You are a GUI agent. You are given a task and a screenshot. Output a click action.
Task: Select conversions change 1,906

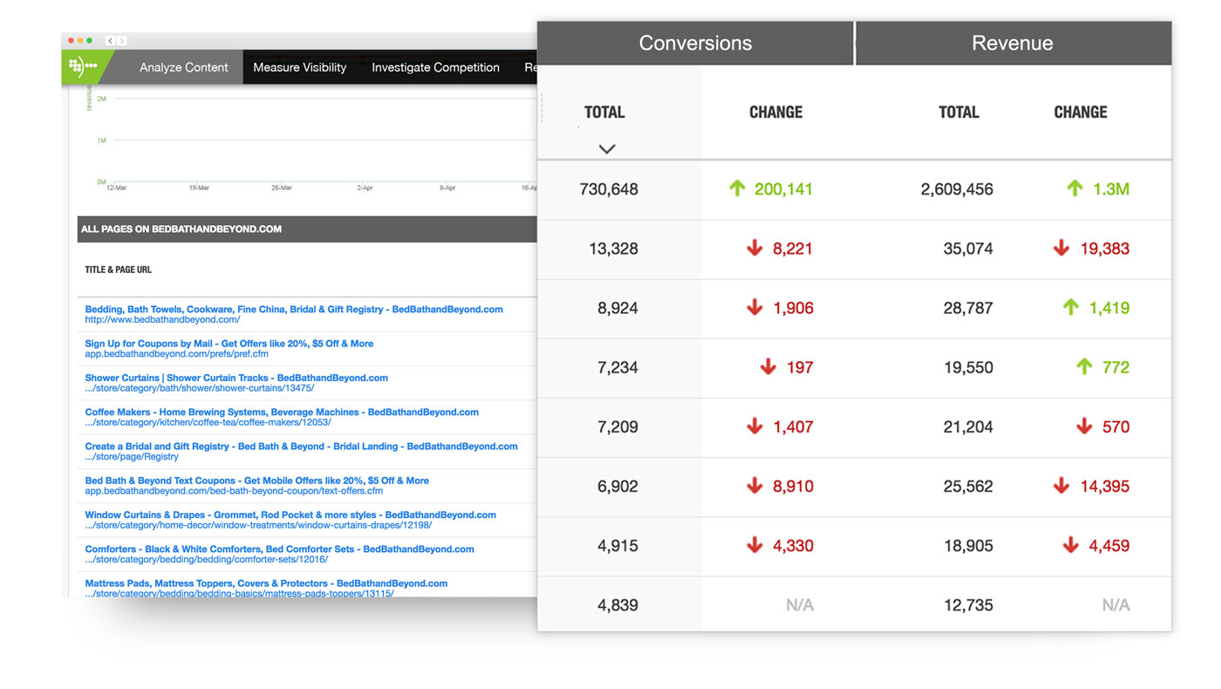point(793,308)
